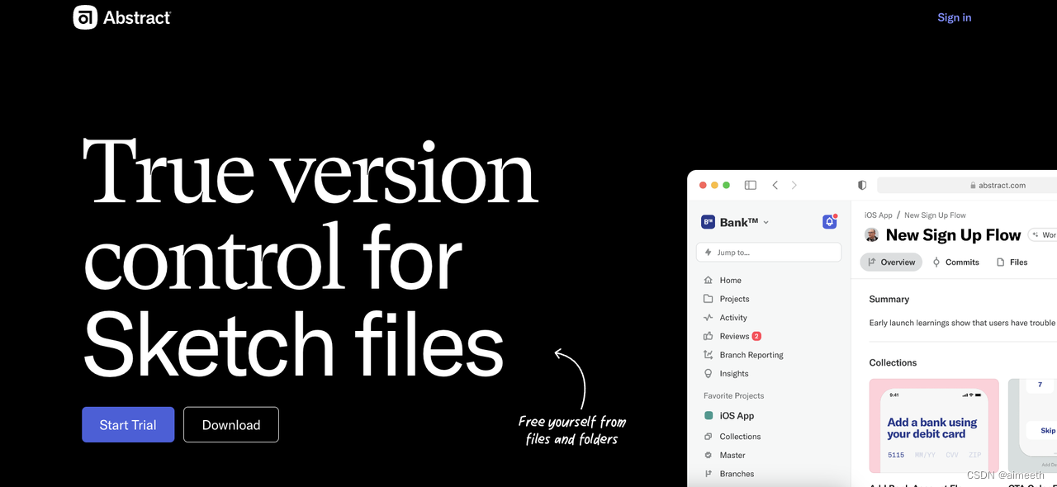Screen dimensions: 1057x487
Task: Toggle the browser sidebar icon in mockup
Action: (x=751, y=185)
